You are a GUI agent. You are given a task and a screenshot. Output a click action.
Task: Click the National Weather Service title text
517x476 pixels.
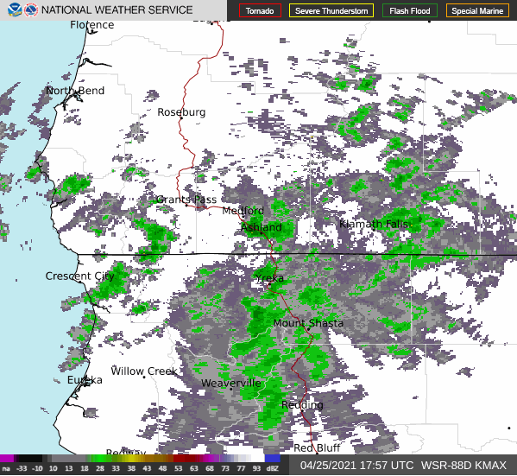click(x=117, y=10)
